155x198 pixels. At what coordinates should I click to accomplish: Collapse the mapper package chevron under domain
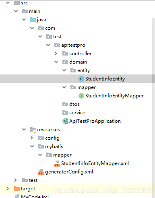point(64,87)
